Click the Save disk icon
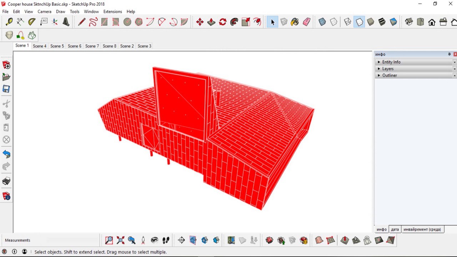This screenshot has width=457, height=257. (6, 89)
